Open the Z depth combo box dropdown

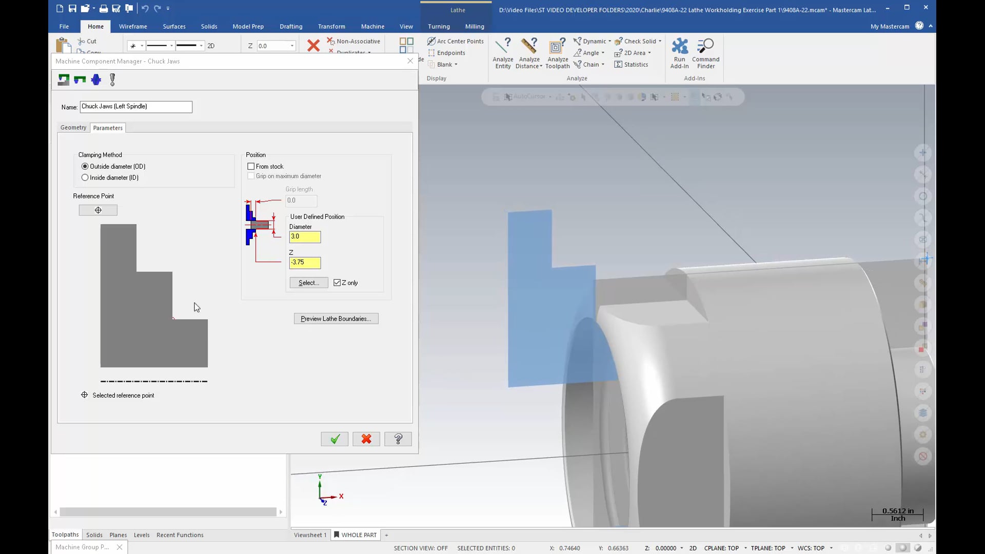coord(292,46)
